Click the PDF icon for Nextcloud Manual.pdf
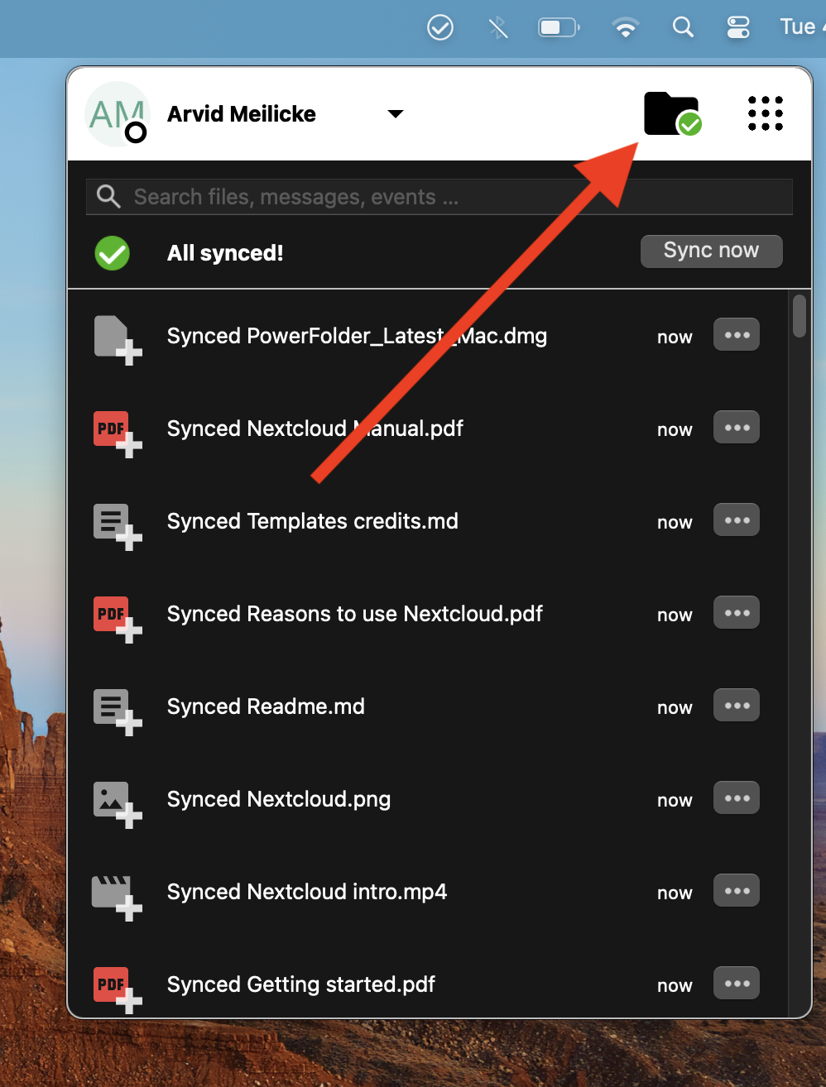This screenshot has height=1087, width=826. [x=117, y=433]
